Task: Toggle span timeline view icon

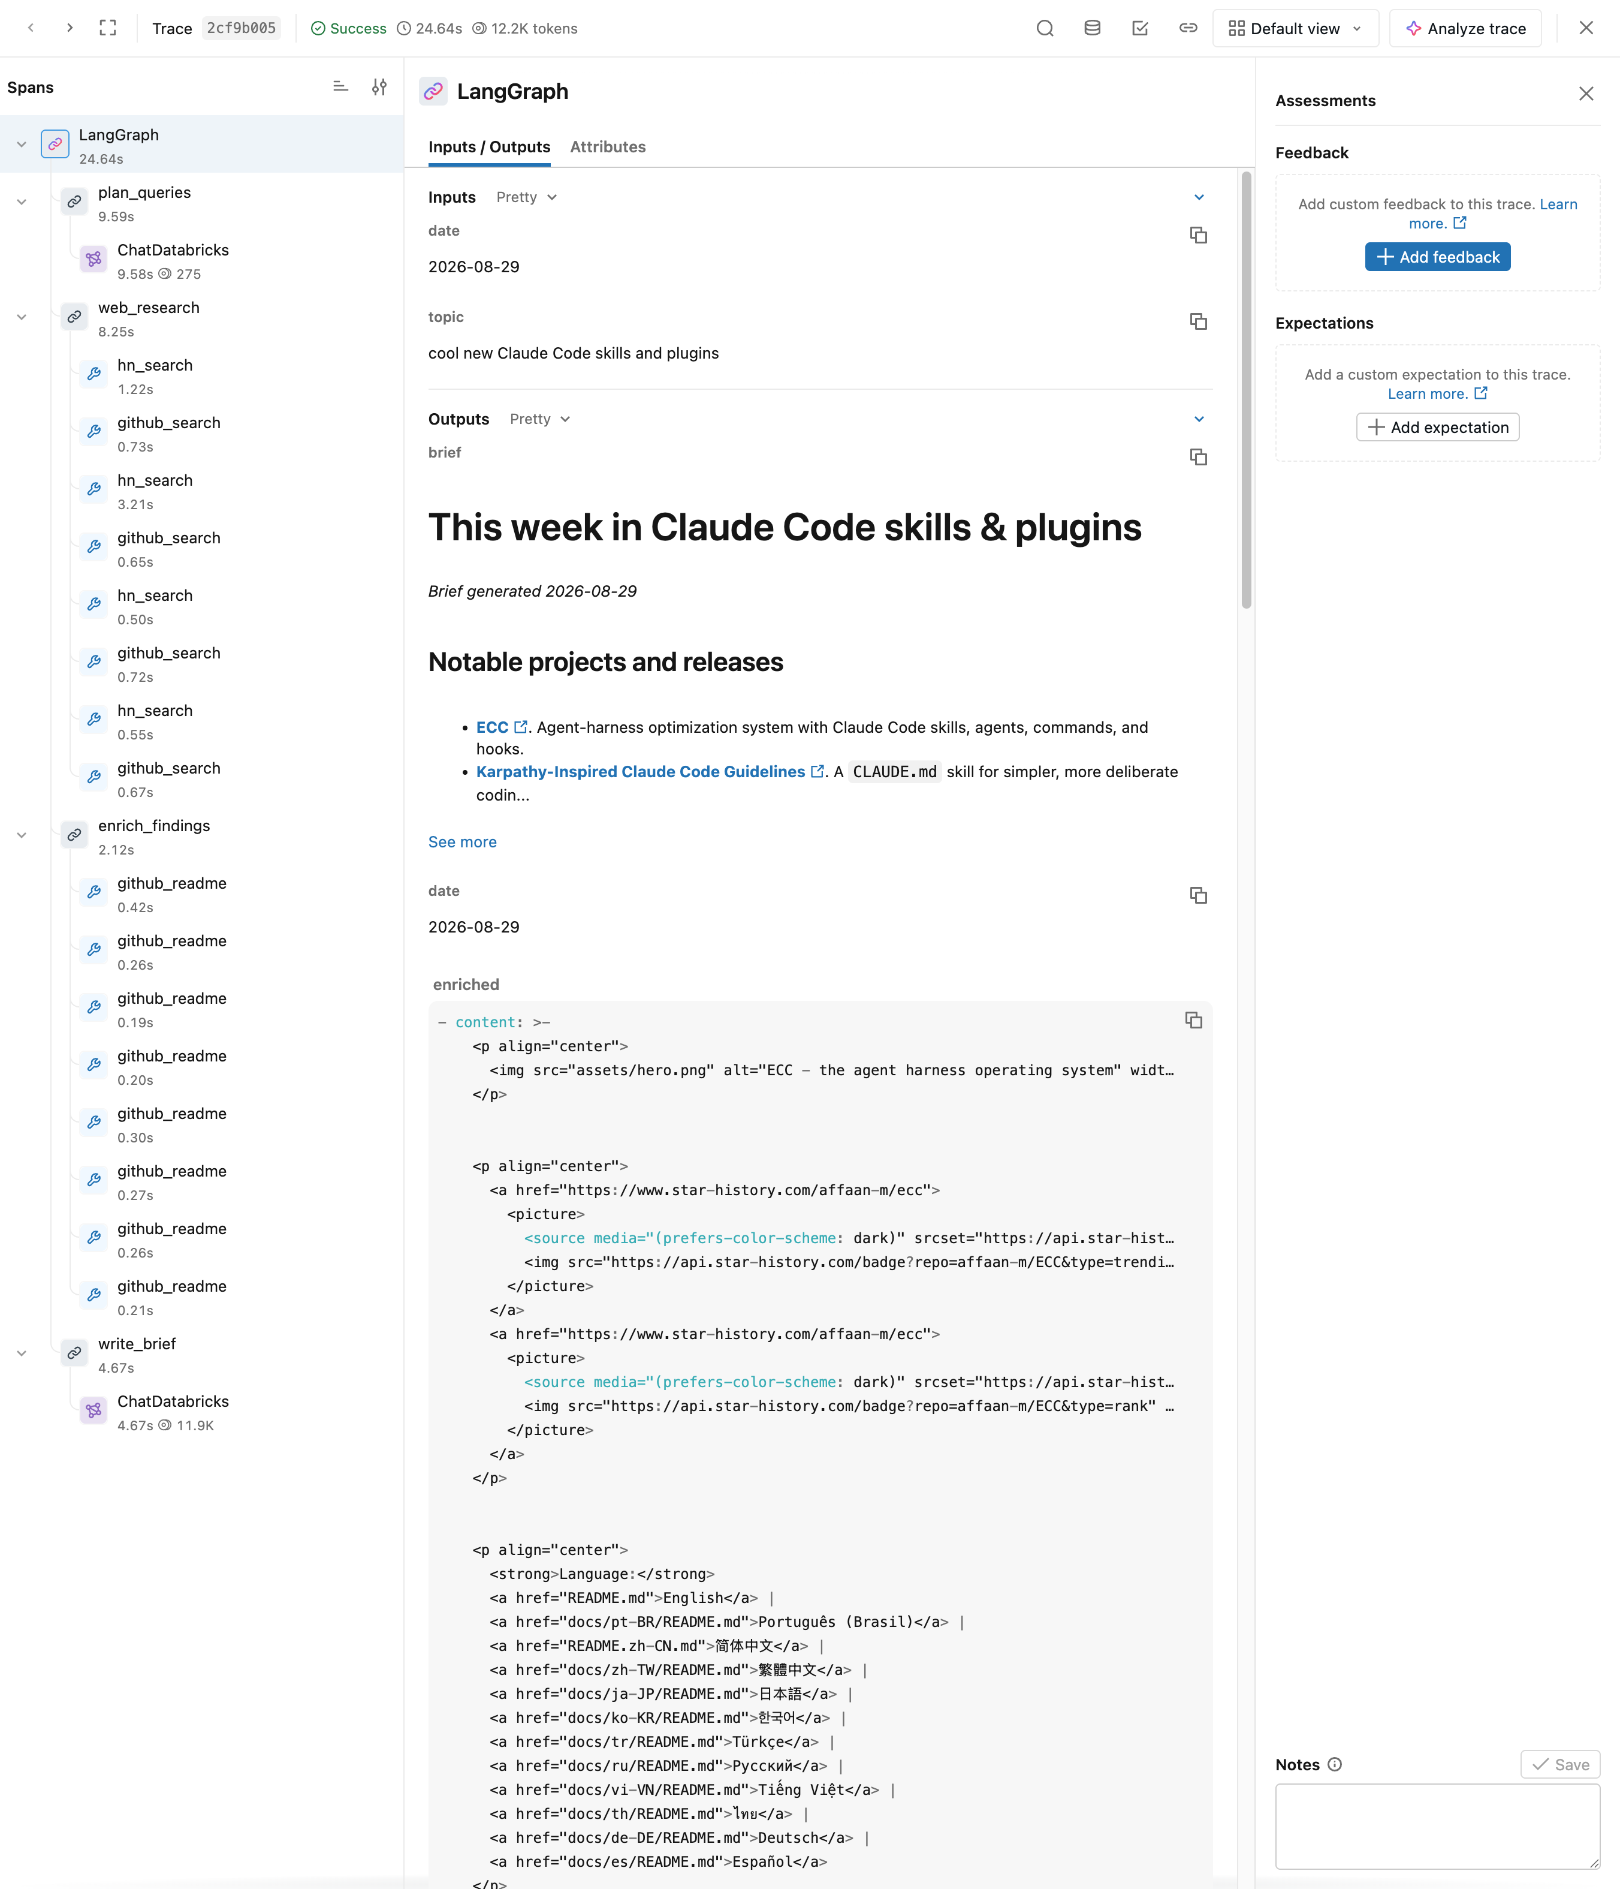Action: tap(341, 88)
